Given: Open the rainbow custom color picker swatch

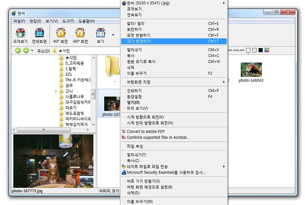Looking at the screenshot, I should pyautogui.click(x=267, y=50).
